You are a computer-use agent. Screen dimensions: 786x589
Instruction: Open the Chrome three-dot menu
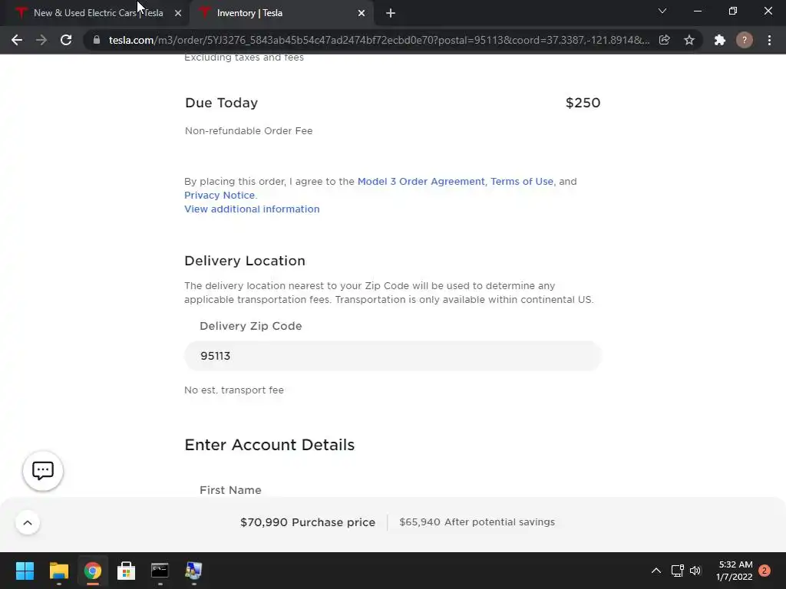tap(769, 40)
